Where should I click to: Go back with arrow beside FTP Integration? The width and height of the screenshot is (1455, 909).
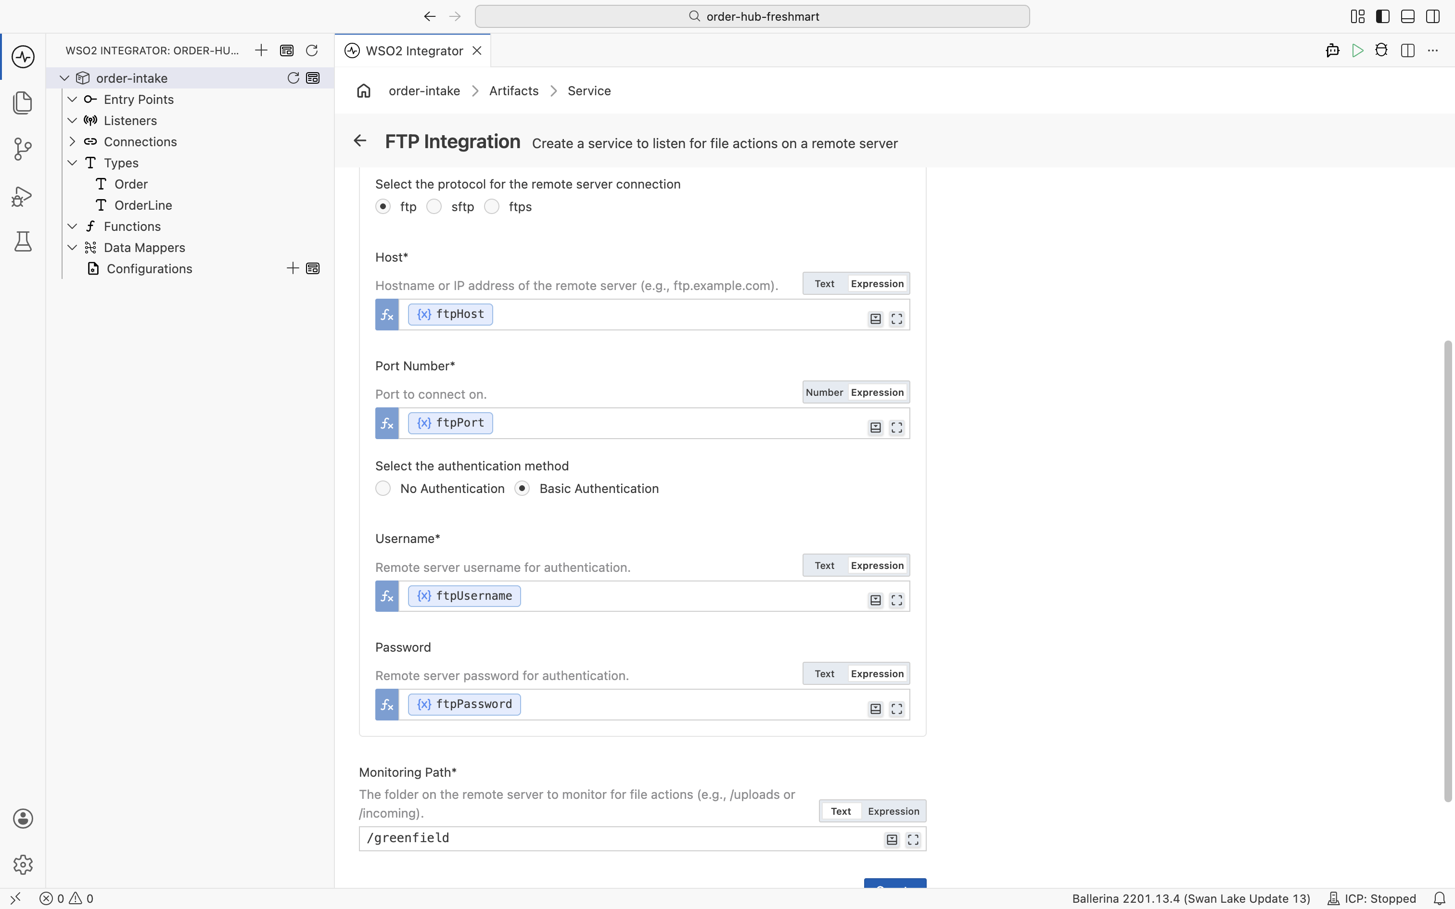359,140
